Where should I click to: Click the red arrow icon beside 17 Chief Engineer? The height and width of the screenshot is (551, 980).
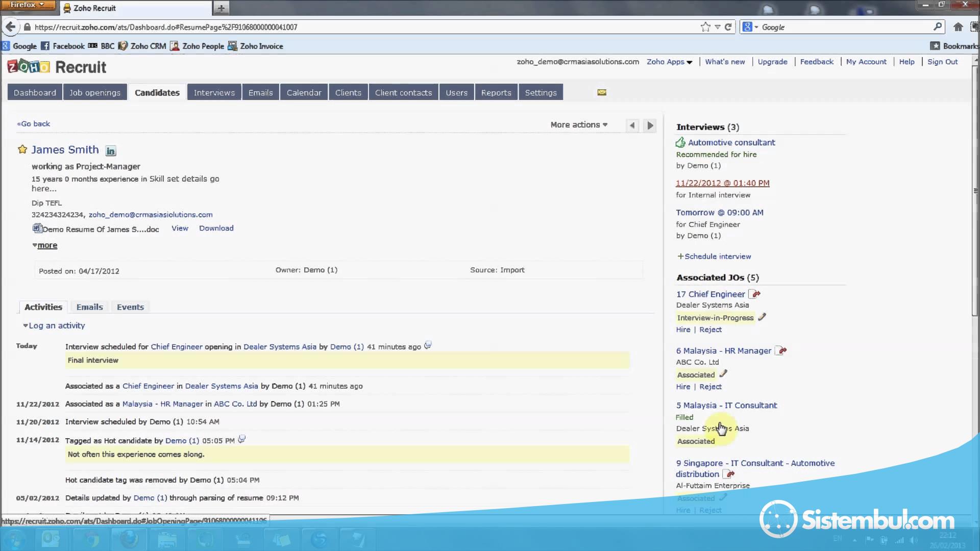tap(755, 294)
